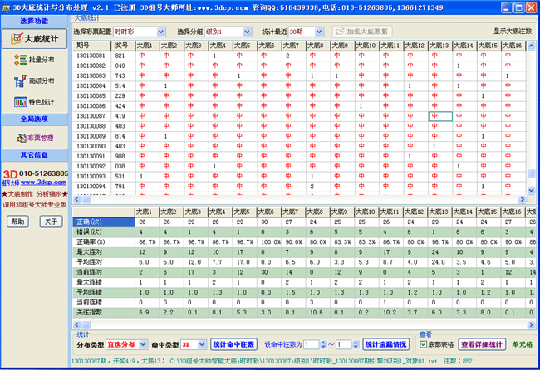This screenshot has height=370, width=540.
Task: Click the 帮助 help button
Action: [x=17, y=222]
